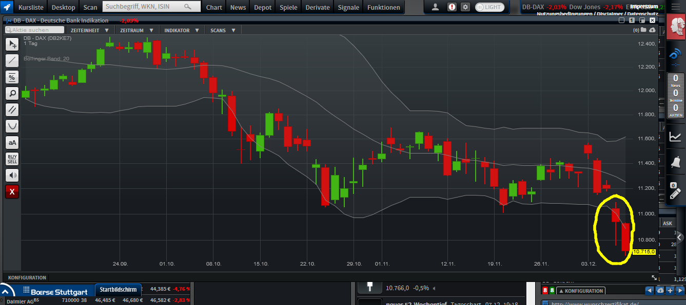
Task: Select the parallel channel drawing tool
Action: tap(12, 110)
